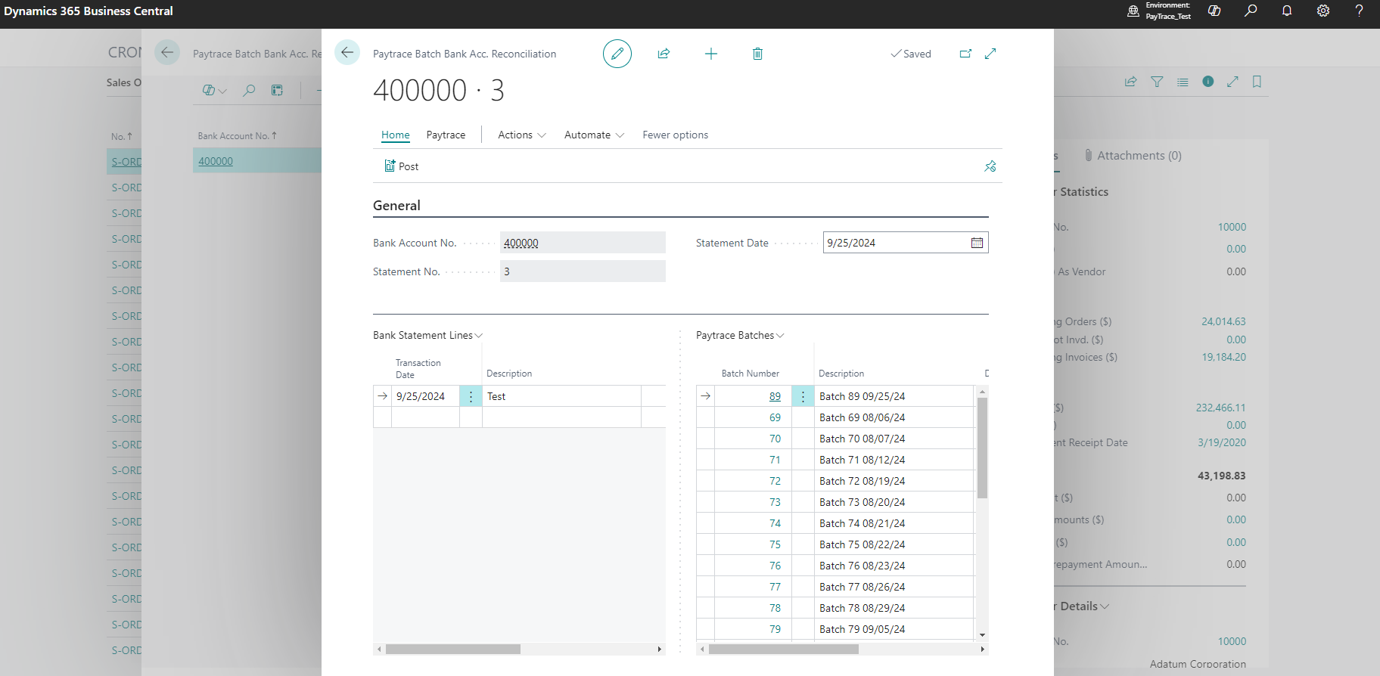This screenshot has width=1380, height=676.
Task: Click the horizontal scrollbar of Paytrace Batches
Action: 783,650
